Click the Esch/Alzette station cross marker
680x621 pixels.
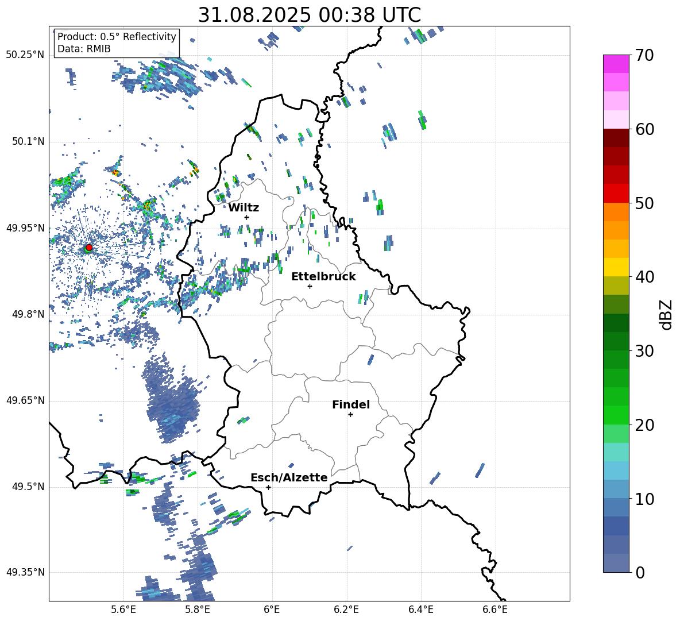tap(268, 487)
